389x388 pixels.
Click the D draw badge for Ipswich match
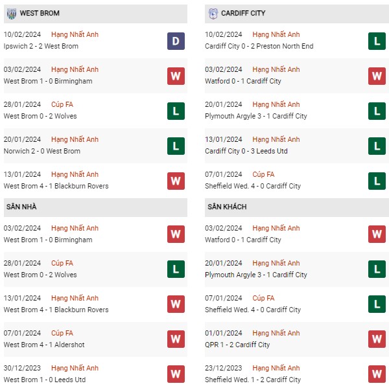click(x=176, y=41)
